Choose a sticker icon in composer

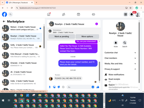[x=59, y=87]
